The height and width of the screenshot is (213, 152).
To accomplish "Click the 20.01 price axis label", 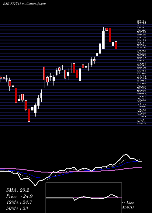I will pos(142,93).
